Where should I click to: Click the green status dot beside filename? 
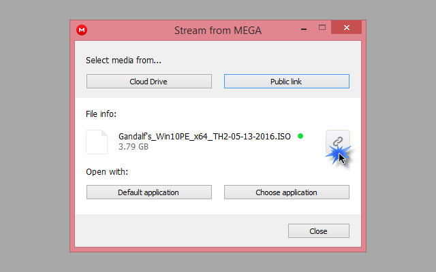coord(300,136)
